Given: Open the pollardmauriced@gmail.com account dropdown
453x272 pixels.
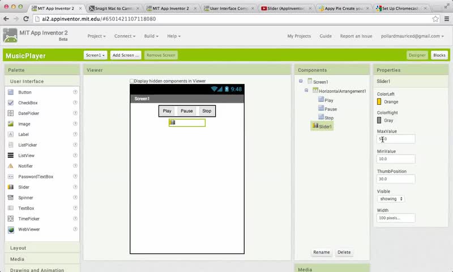Looking at the screenshot, I should (x=412, y=36).
